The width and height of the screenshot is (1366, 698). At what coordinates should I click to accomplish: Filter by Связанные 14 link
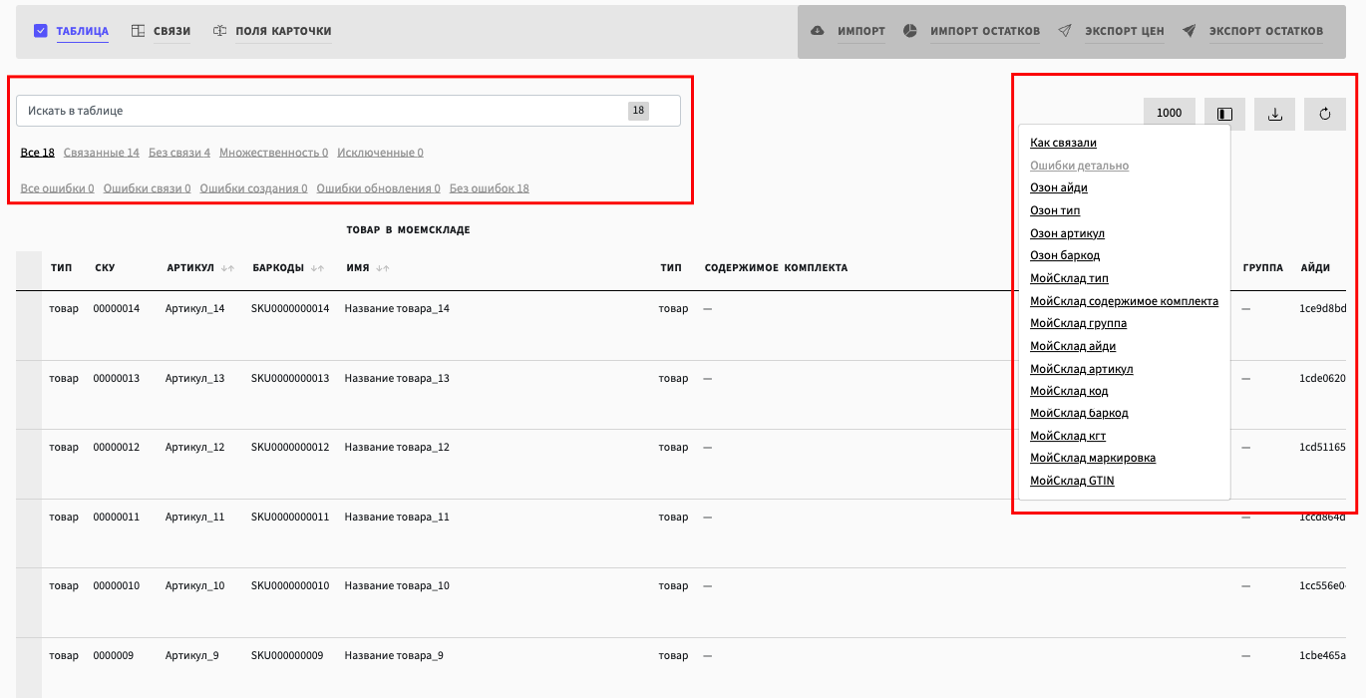pyautogui.click(x=101, y=153)
